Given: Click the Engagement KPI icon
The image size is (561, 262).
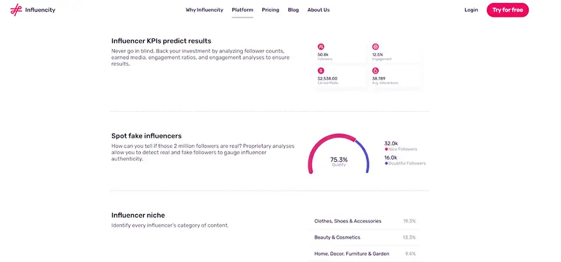Looking at the screenshot, I should pyautogui.click(x=375, y=47).
